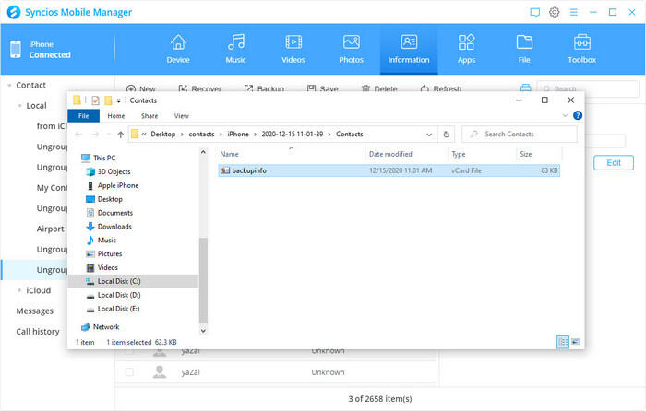The height and width of the screenshot is (411, 646).
Task: Open the Device section in Syncios
Action: click(x=178, y=49)
